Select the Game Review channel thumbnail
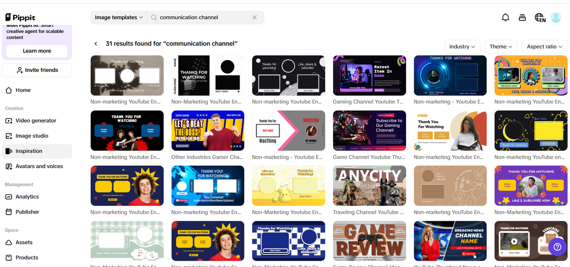570x267 pixels. tap(369, 241)
